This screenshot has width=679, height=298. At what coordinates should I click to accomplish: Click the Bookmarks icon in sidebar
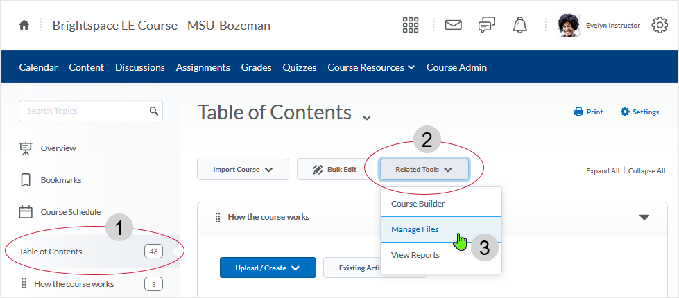26,180
